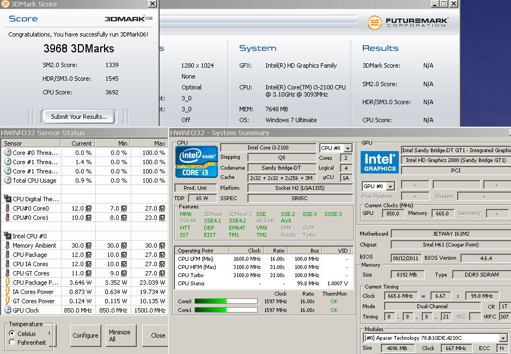Close the 3DMark Score window
Viewport: 511px width, 354px height.
click(x=153, y=4)
